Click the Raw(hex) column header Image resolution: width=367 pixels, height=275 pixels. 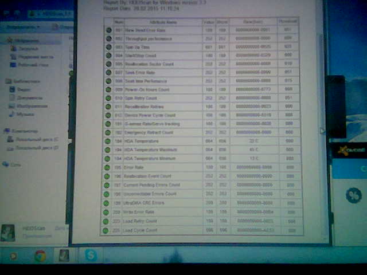click(253, 22)
